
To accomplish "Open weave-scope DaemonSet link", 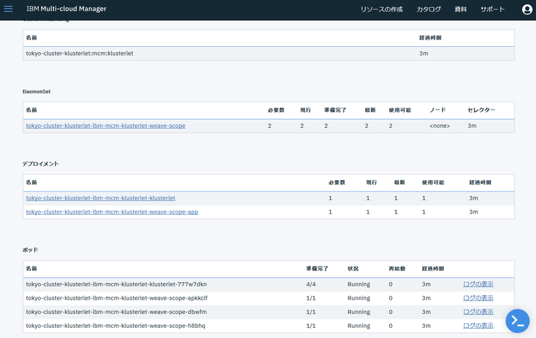I will click(x=106, y=126).
